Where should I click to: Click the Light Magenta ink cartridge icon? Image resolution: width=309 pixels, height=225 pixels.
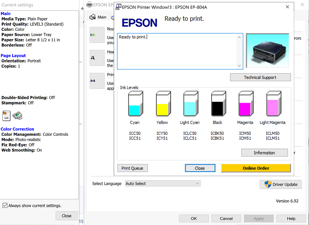click(x=274, y=104)
